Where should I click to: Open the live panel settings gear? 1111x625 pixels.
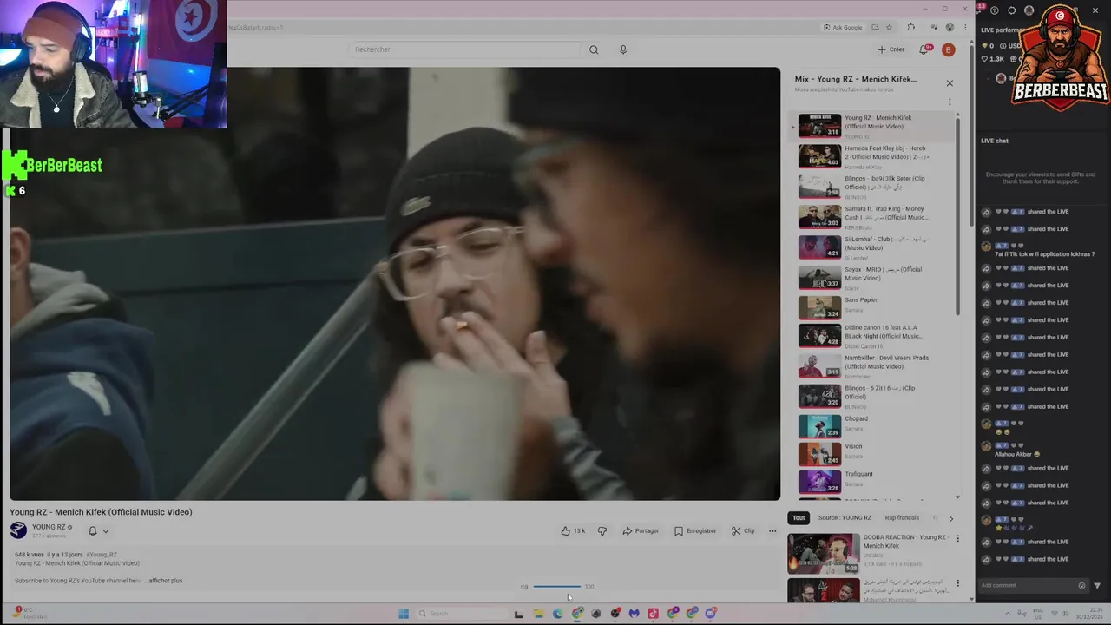click(x=1012, y=10)
